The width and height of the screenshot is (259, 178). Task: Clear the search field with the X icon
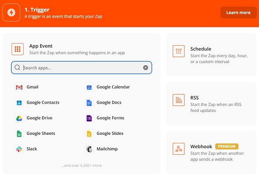[x=145, y=67]
